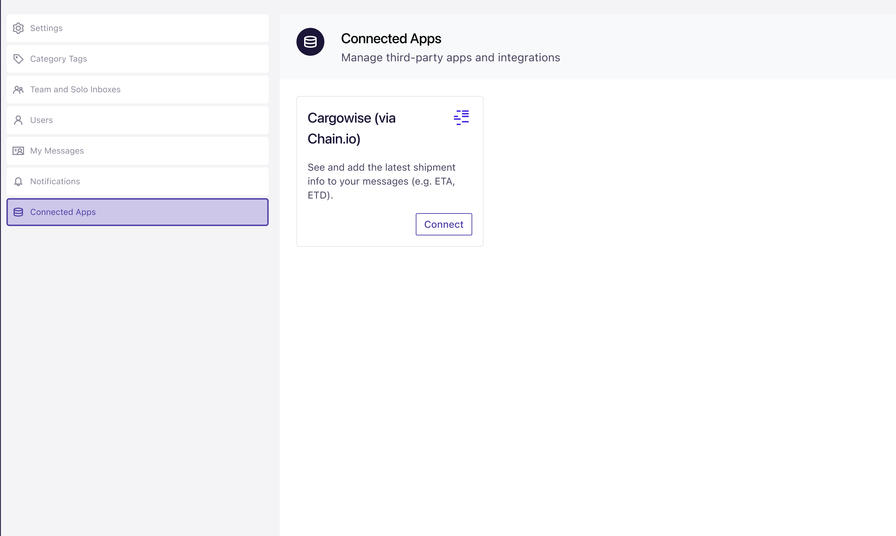Select the highlighted Connected Apps item
The height and width of the screenshot is (536, 896).
point(137,212)
